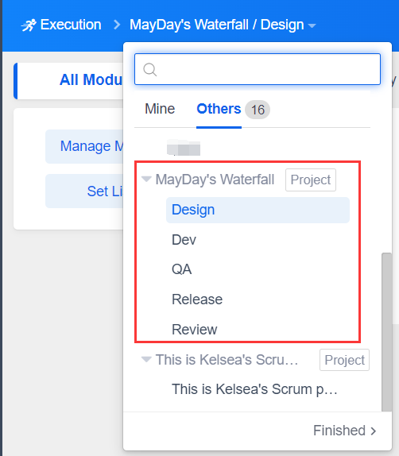Switch to the Mine tab
Image resolution: width=399 pixels, height=456 pixels.
pos(160,109)
